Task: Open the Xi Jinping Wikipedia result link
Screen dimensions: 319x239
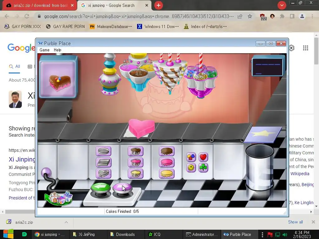Action: pos(22,159)
